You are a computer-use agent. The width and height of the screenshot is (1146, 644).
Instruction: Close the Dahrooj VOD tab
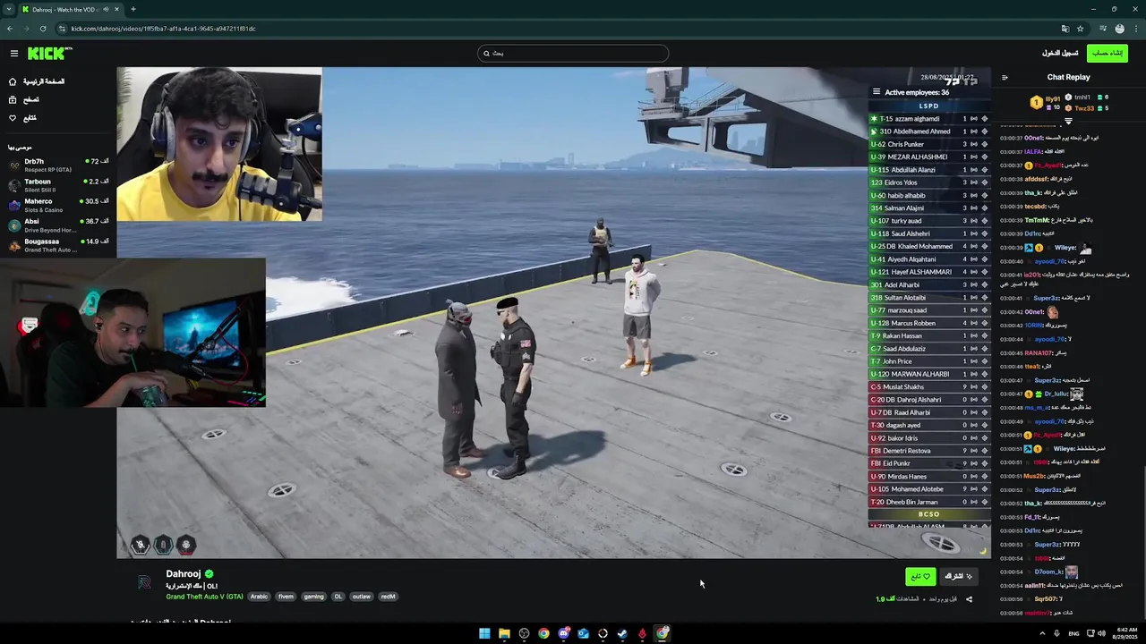(116, 9)
